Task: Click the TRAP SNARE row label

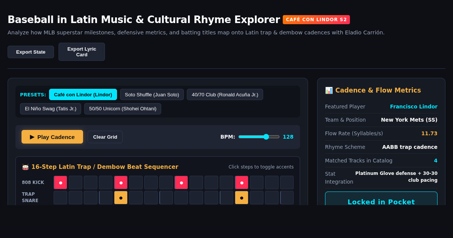Action: tap(30, 197)
